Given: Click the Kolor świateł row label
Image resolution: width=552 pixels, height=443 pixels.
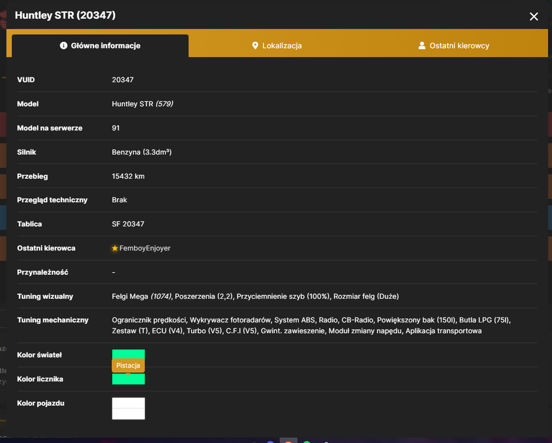Looking at the screenshot, I should pyautogui.click(x=40, y=355).
